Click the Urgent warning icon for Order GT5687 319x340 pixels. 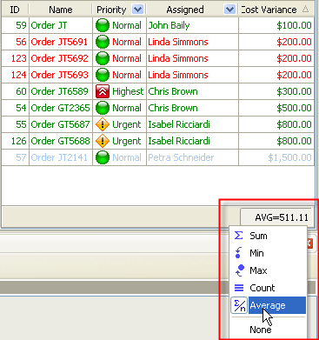point(103,124)
